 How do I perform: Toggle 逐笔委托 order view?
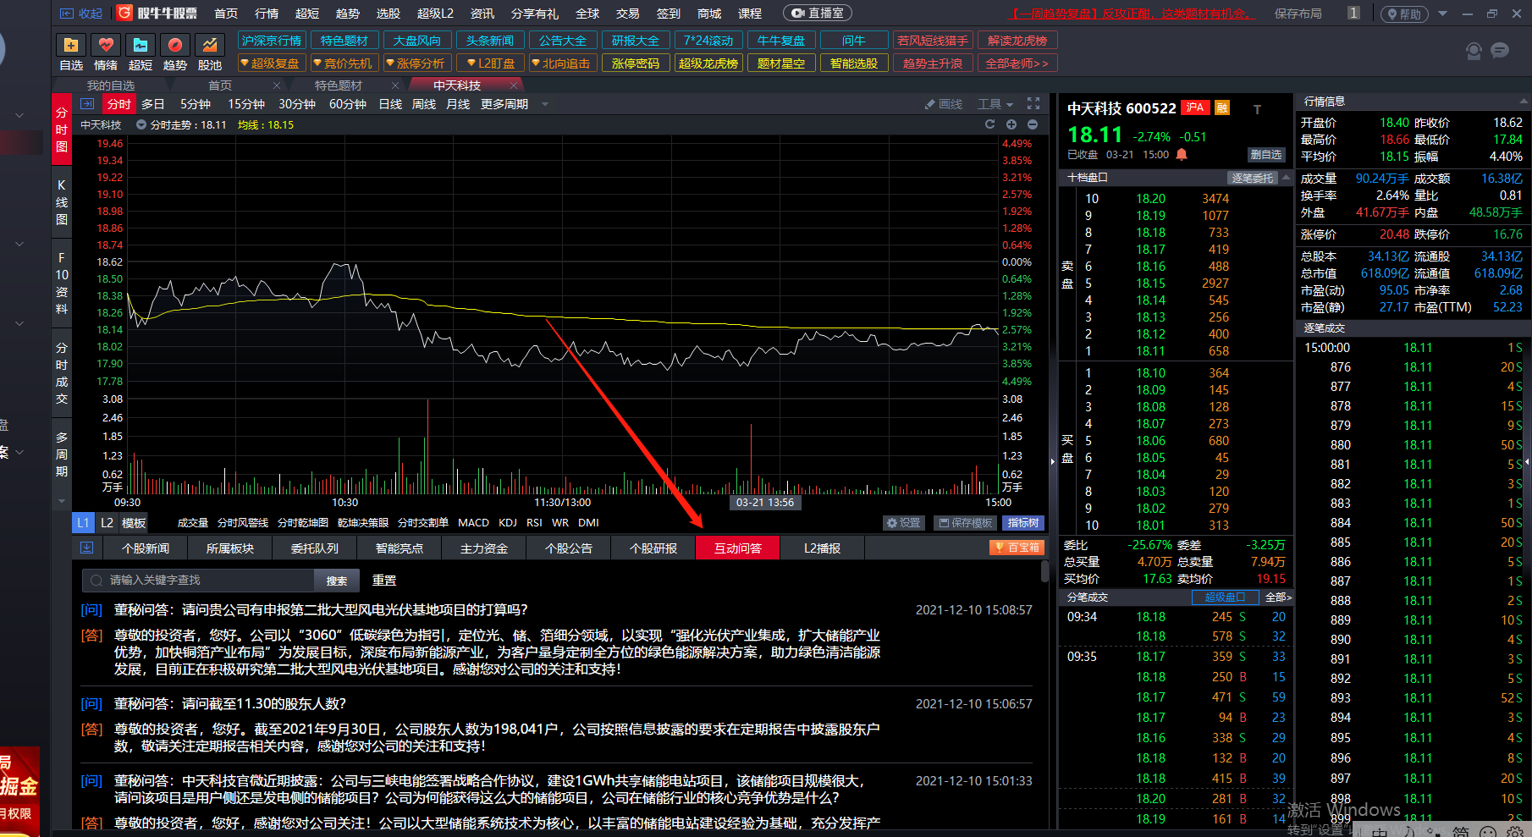click(x=1252, y=178)
